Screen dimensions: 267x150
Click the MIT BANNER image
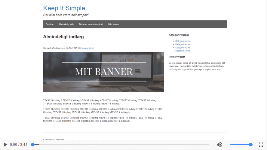point(103,72)
